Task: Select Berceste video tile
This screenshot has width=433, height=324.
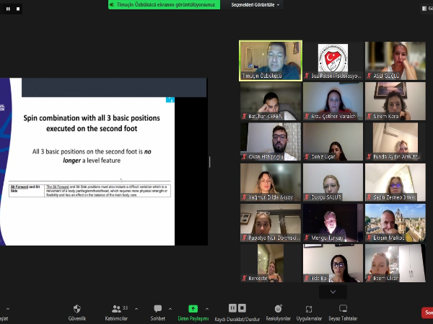Action: [271, 264]
